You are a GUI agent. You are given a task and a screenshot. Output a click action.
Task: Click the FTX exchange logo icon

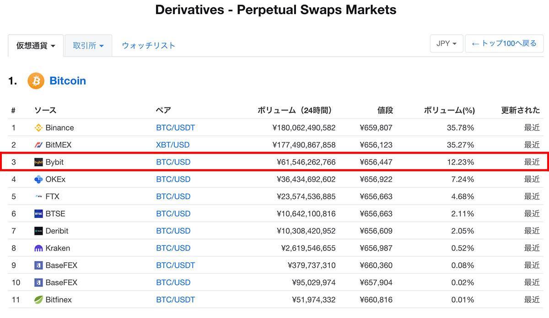coord(38,196)
